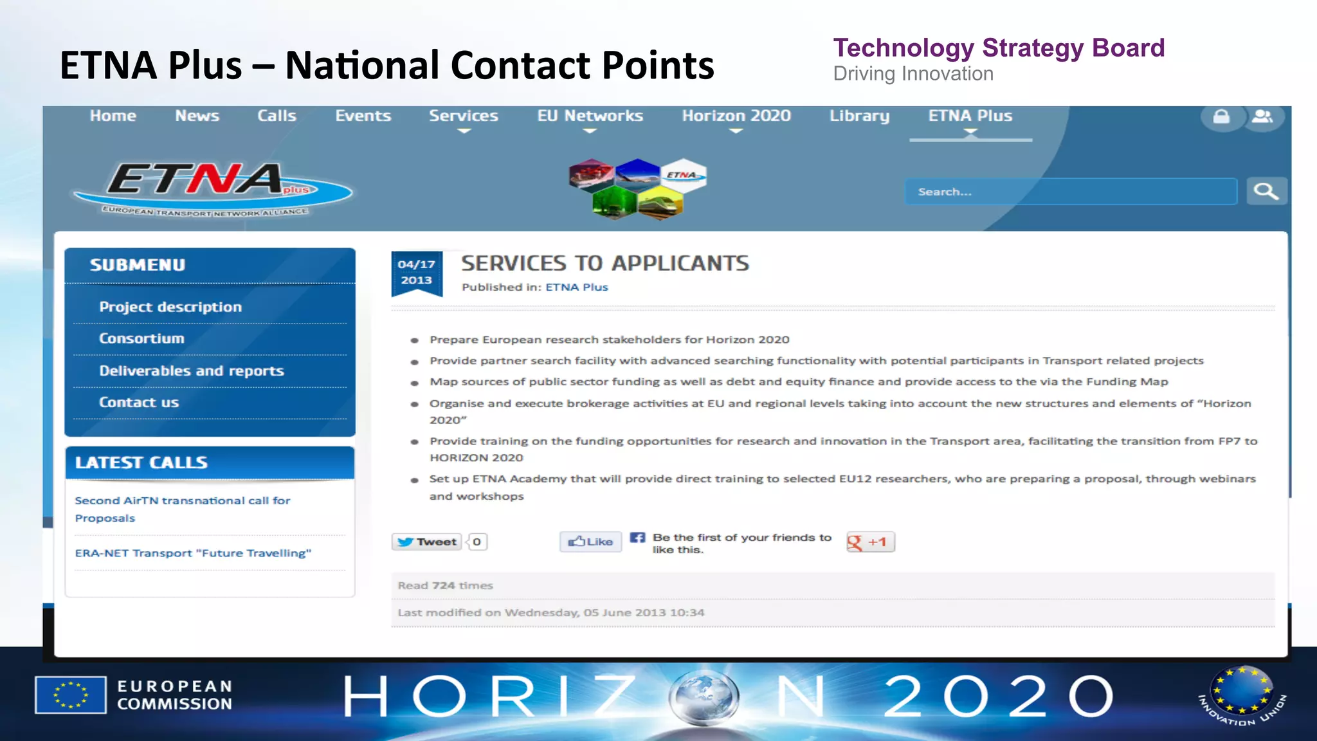Open Deliverables and reports link
Viewport: 1317px width, 741px height.
192,370
